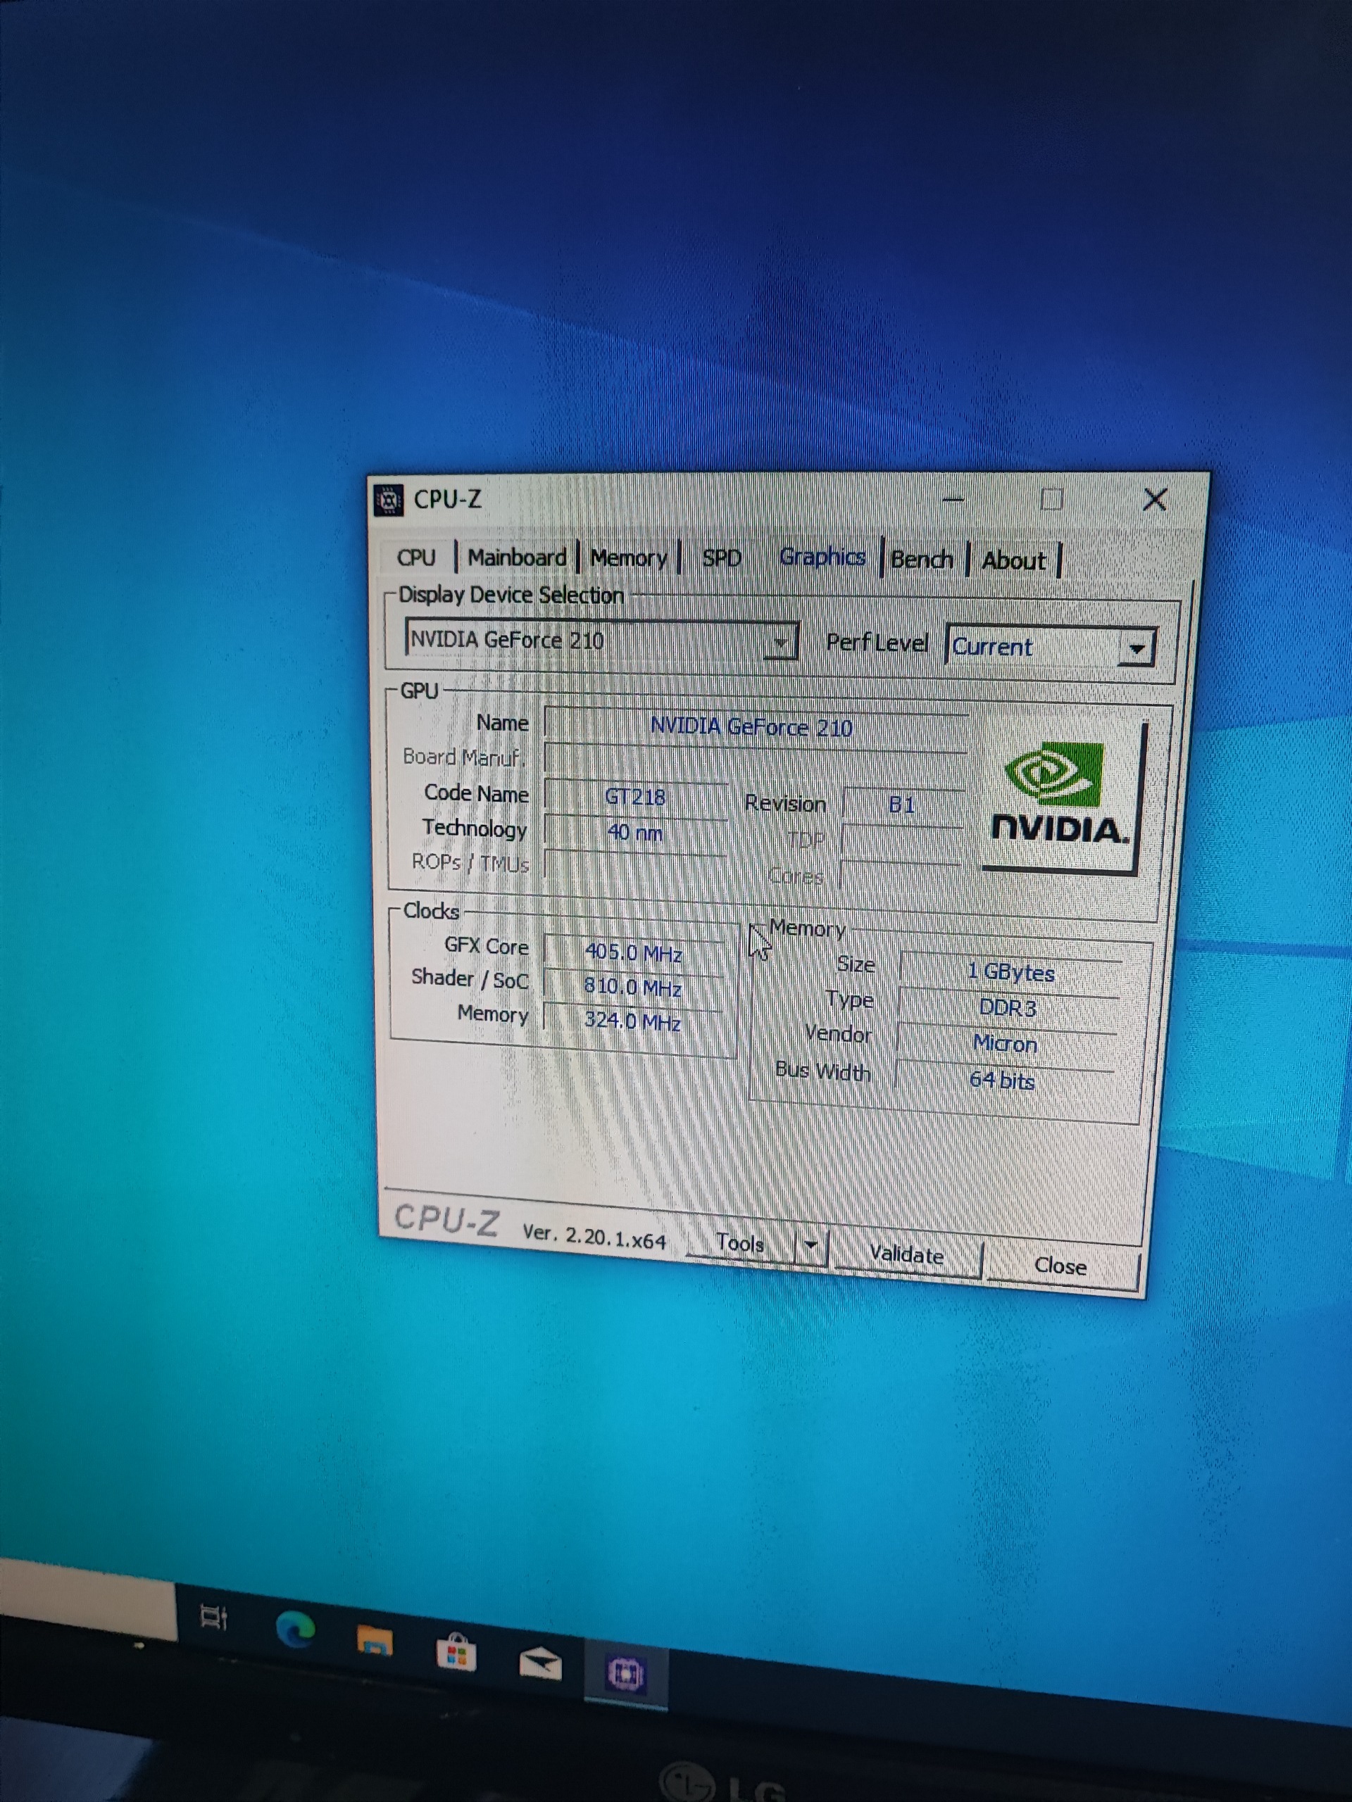1352x1802 pixels.
Task: Click the Technology value "40 nm"
Action: tap(635, 833)
